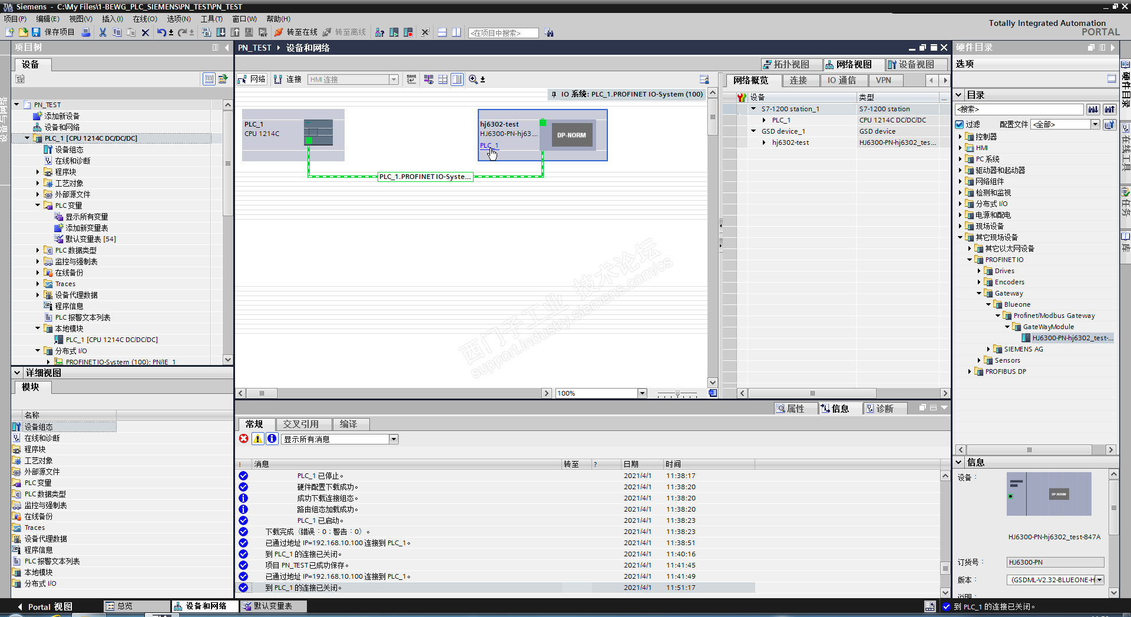Collapse the PLC 变量 tree node
Screen dimensions: 1131x617
tap(38, 205)
